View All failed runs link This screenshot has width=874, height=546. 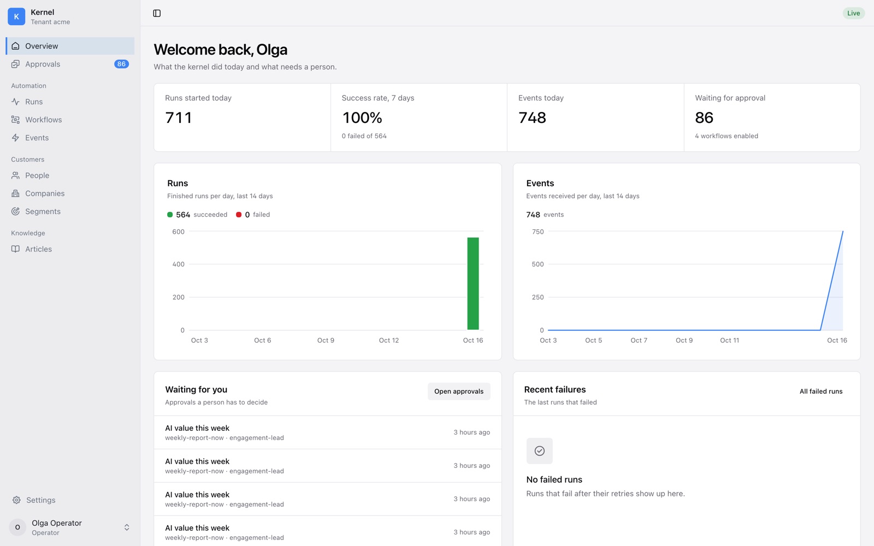click(x=821, y=391)
